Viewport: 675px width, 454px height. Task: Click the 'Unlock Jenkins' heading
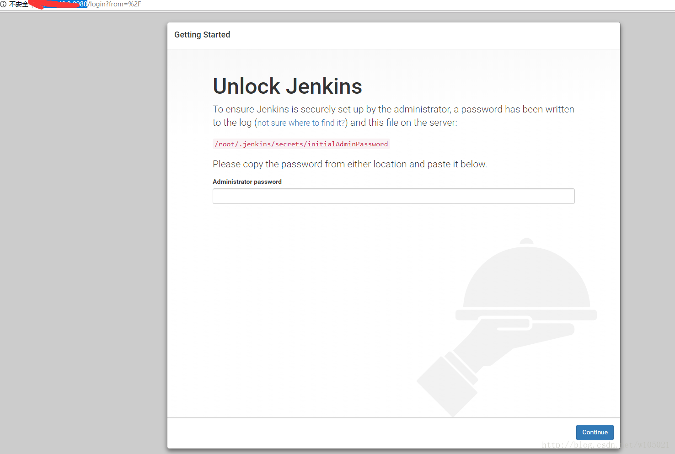pyautogui.click(x=287, y=86)
